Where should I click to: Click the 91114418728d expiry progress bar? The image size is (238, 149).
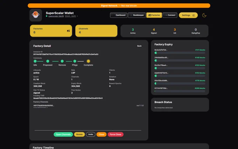(180, 91)
